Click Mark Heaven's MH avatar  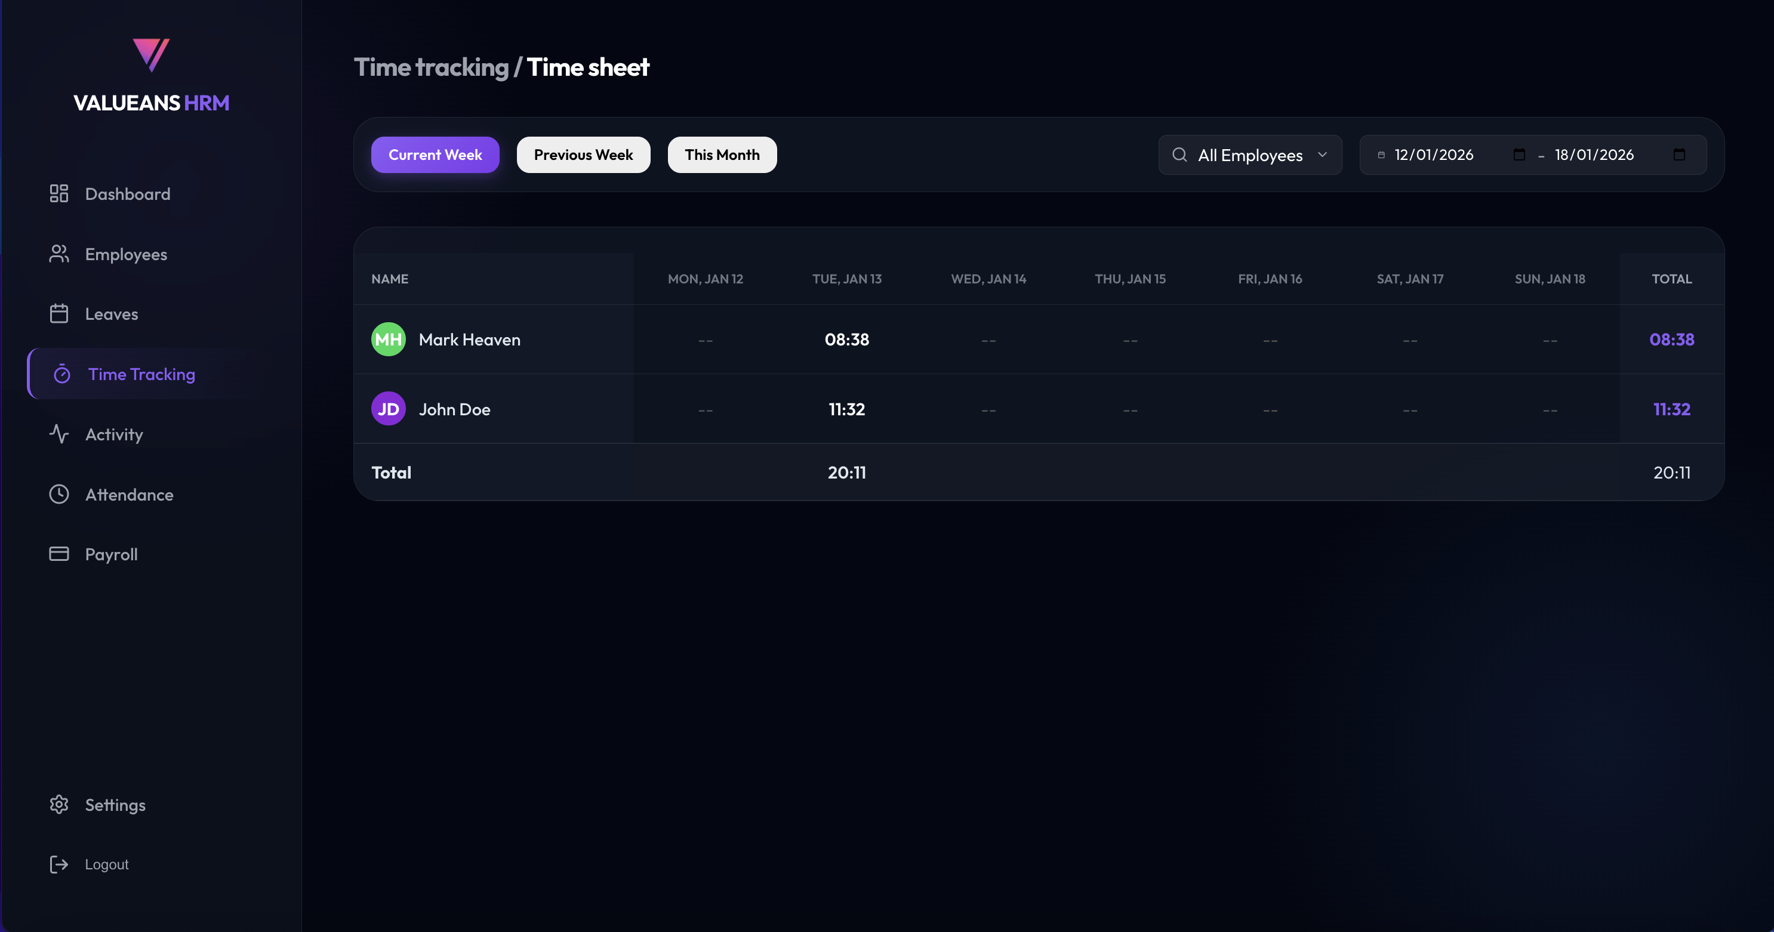(389, 340)
